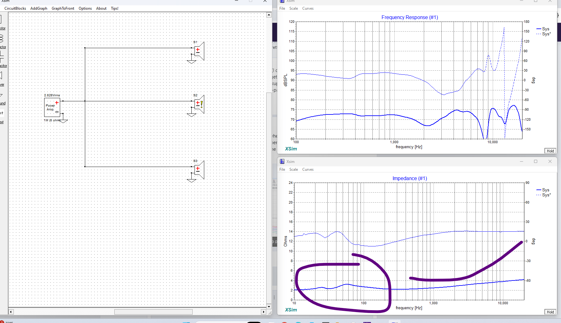The width and height of the screenshot is (561, 323).
Task: Select the Power Amp block
Action: click(x=52, y=107)
